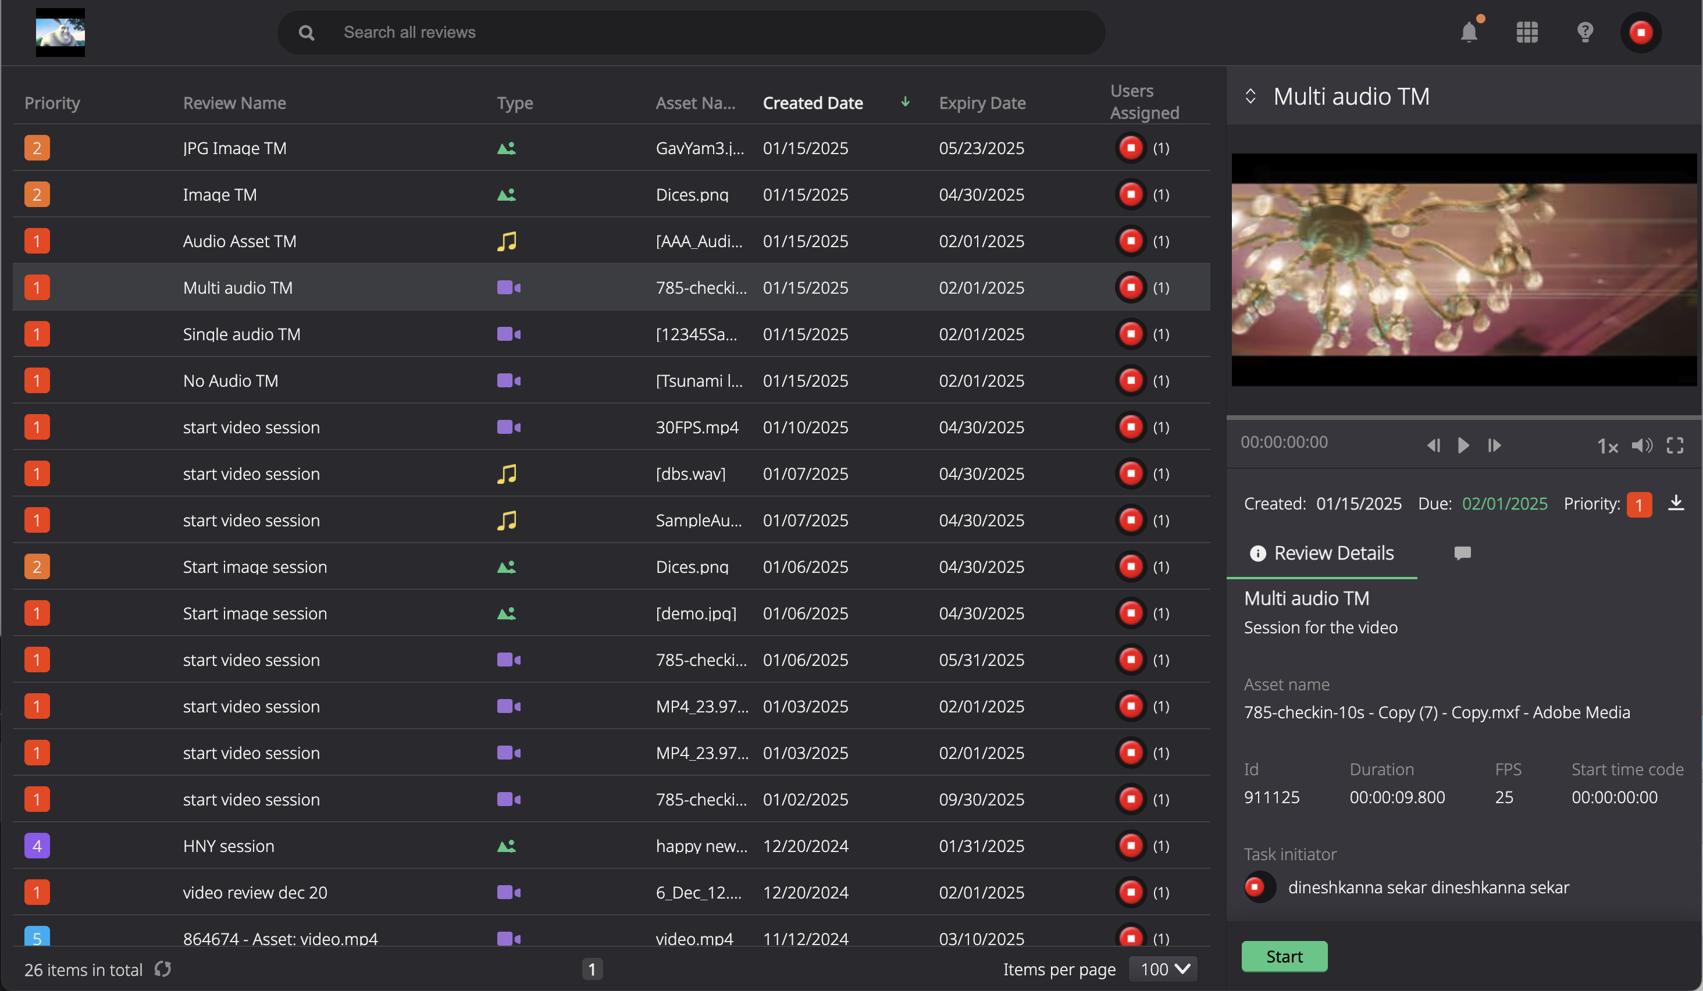
Task: Click the green due date 02/01/2025
Action: click(1504, 504)
